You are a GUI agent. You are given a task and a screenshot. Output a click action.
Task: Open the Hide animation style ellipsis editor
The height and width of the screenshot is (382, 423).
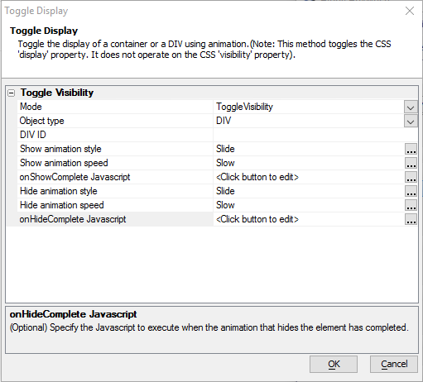pos(411,191)
